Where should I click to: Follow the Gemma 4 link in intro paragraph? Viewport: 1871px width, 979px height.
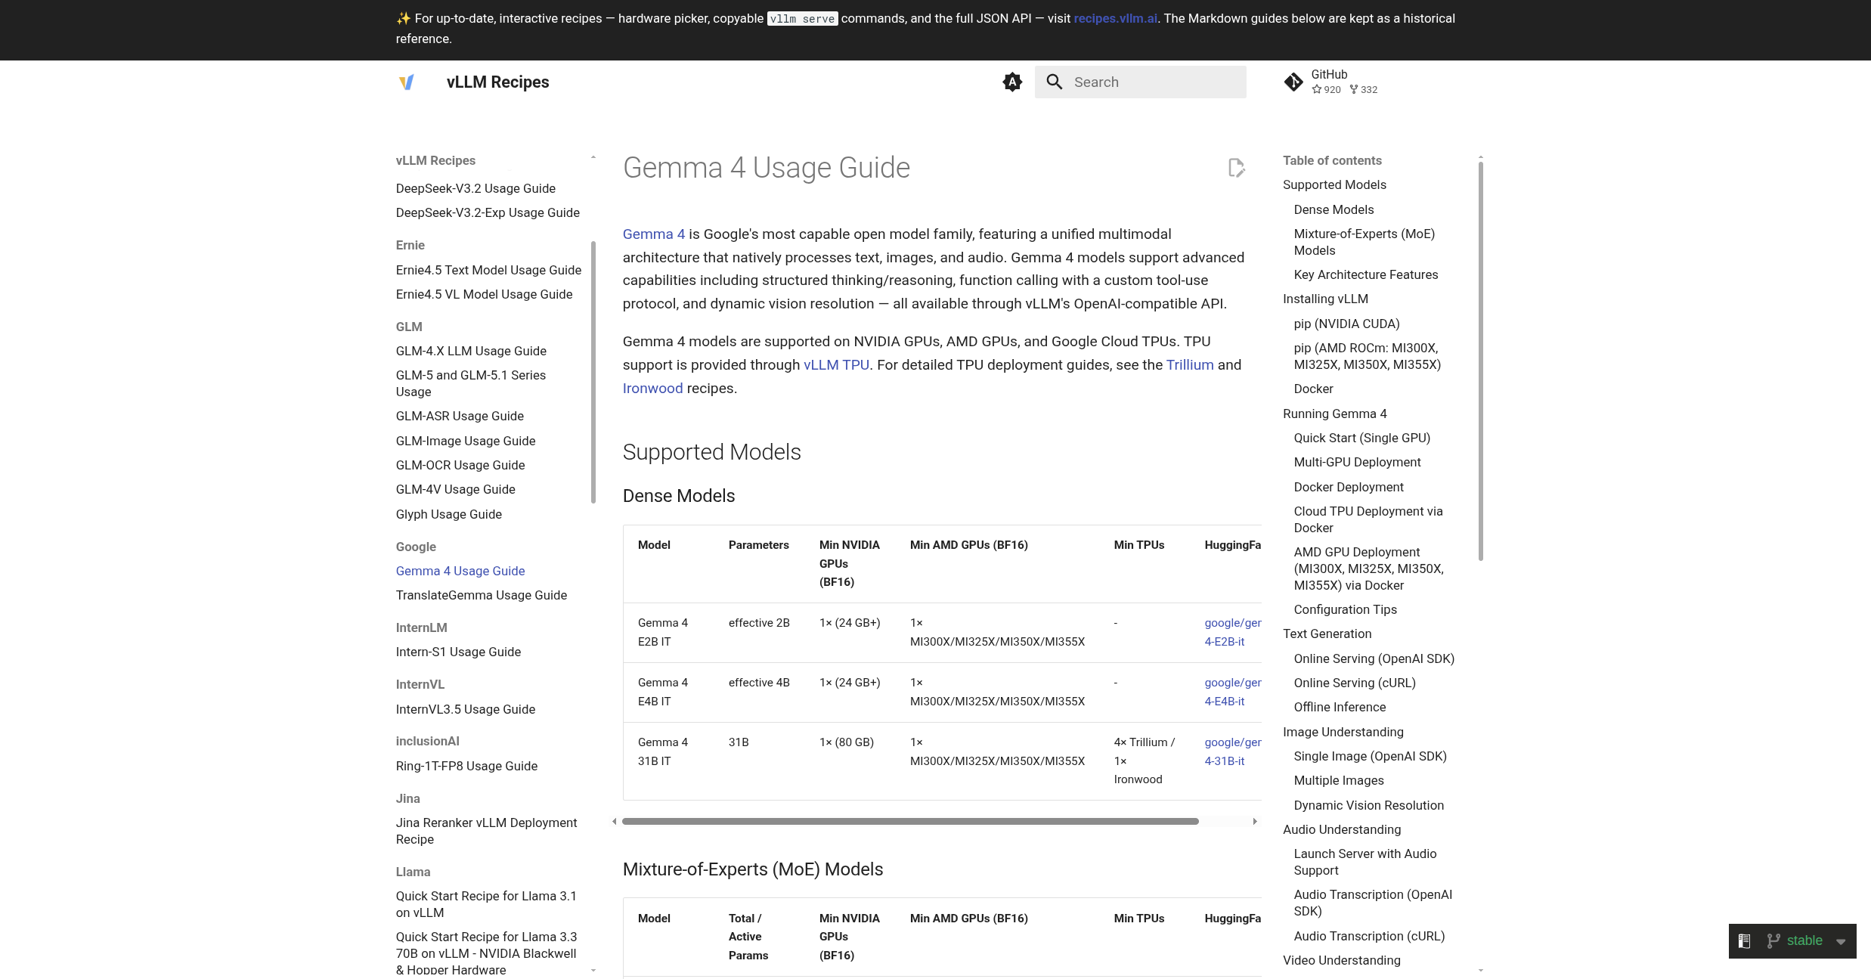coord(654,234)
